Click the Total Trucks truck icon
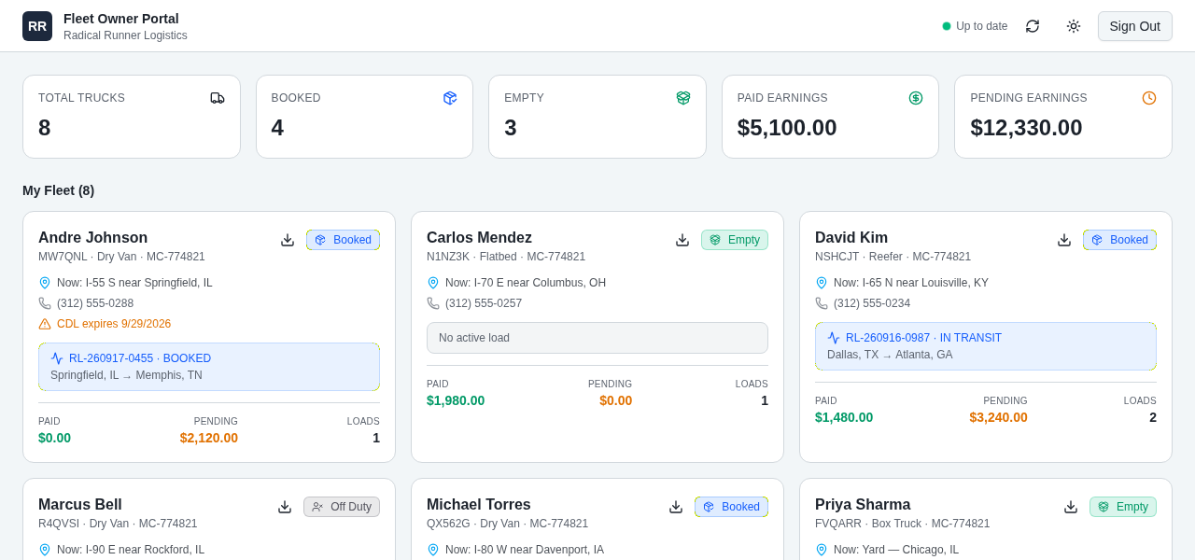 218,98
